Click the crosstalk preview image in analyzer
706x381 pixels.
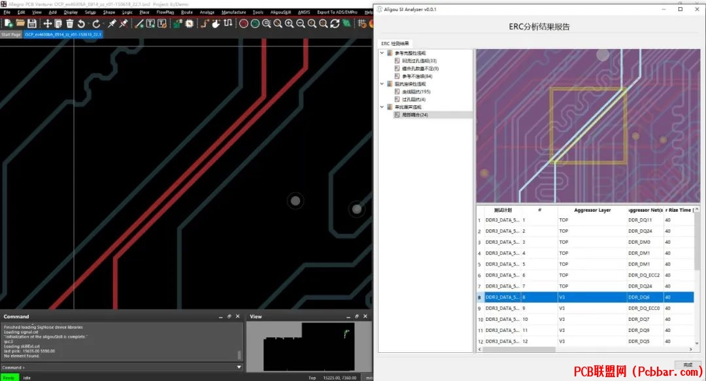[588, 125]
